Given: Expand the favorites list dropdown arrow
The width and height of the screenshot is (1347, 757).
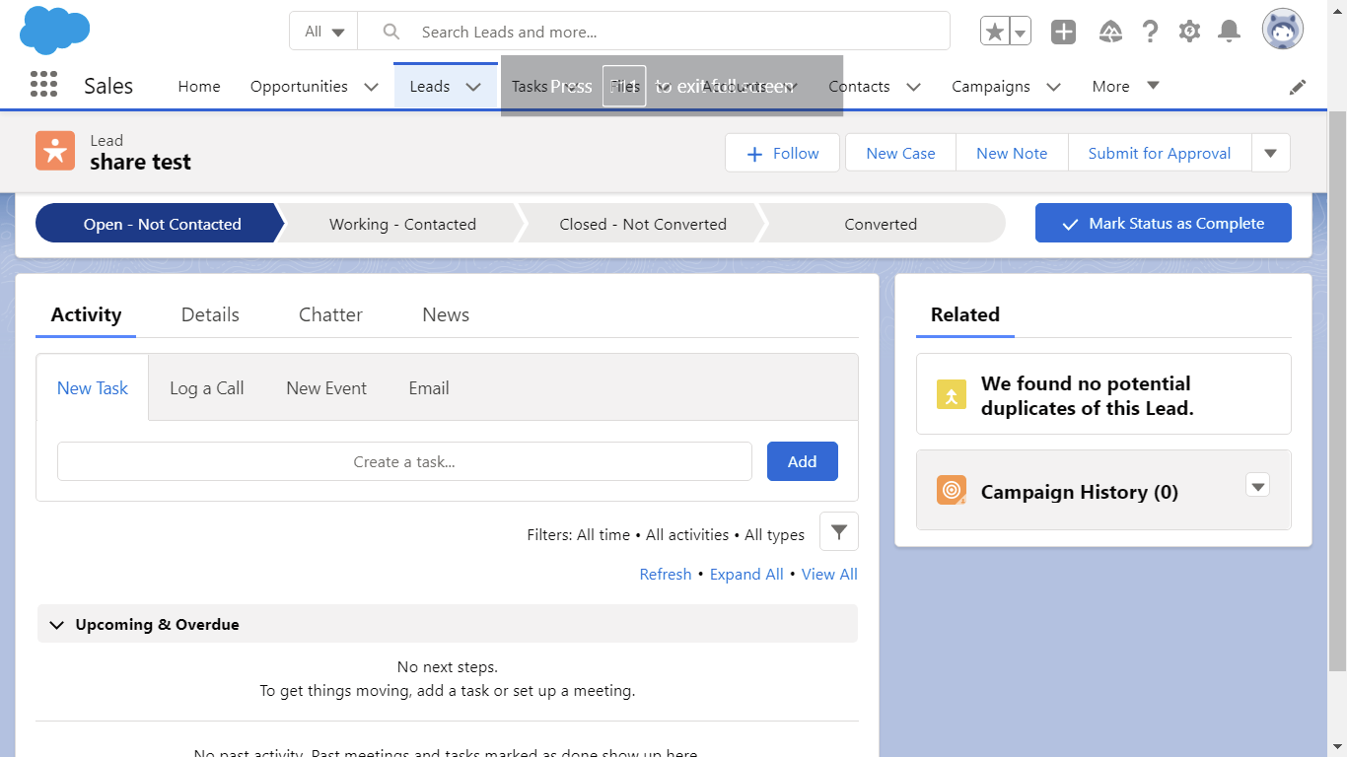Looking at the screenshot, I should coord(1021,32).
